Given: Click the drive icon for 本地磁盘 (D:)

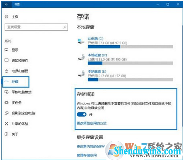Looking at the screenshot, I should coord(81,57).
